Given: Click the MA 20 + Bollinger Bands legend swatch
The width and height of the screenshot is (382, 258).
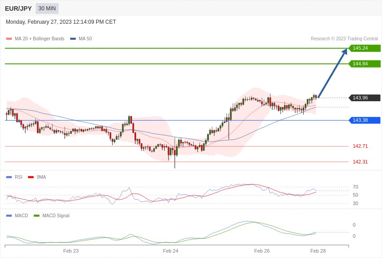Looking at the screenshot, I should pos(9,39).
